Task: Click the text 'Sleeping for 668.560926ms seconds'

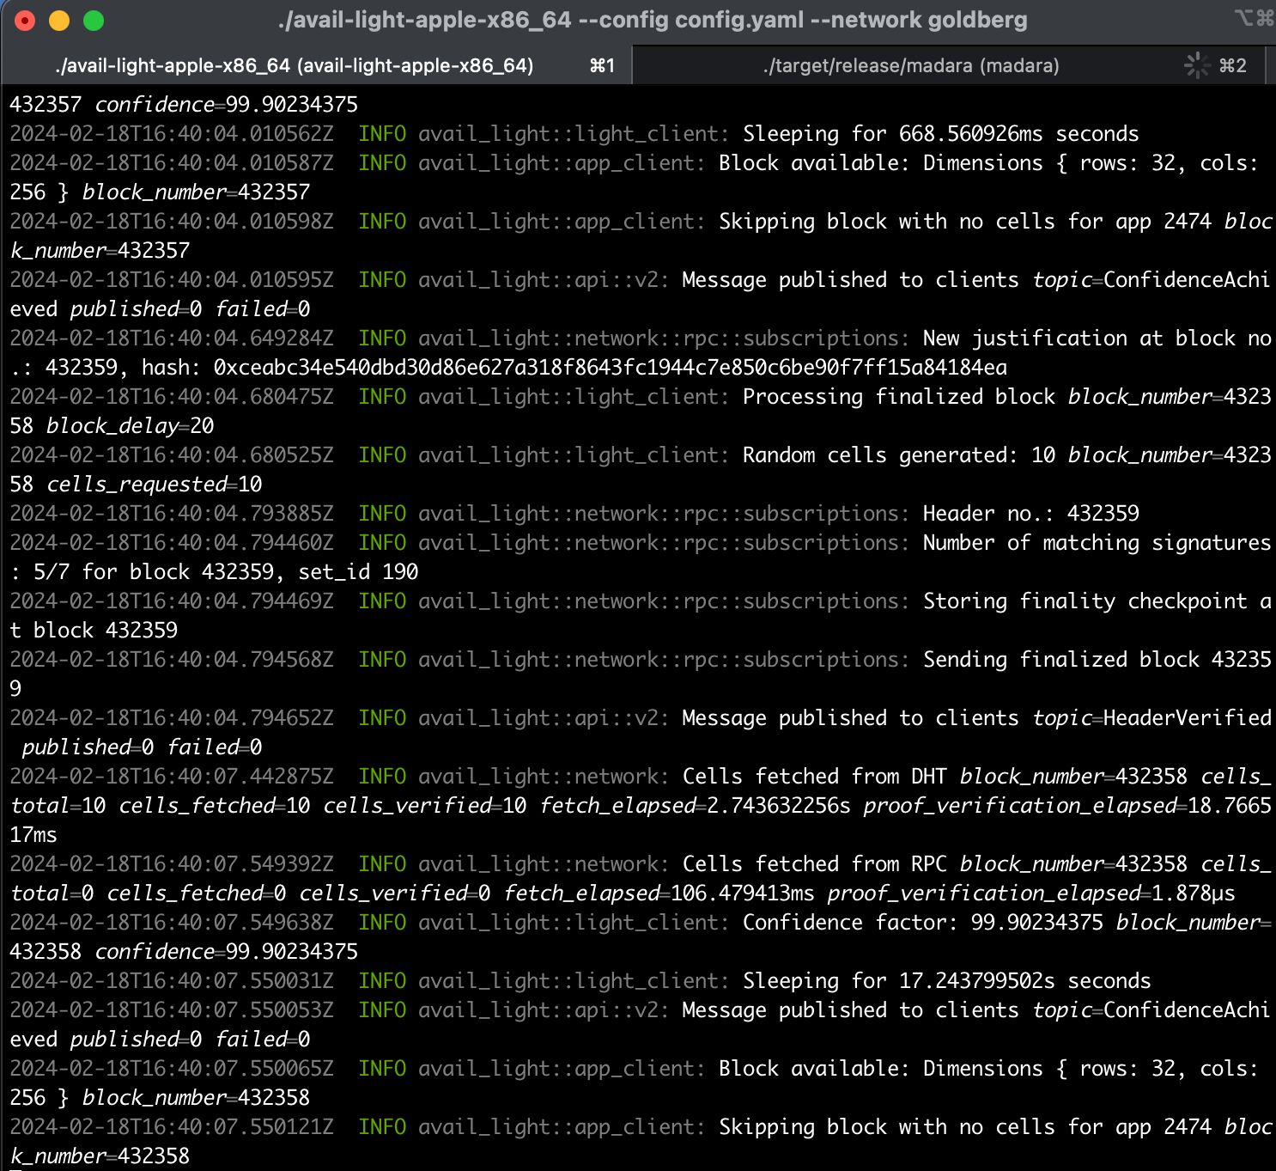Action: pyautogui.click(x=940, y=134)
